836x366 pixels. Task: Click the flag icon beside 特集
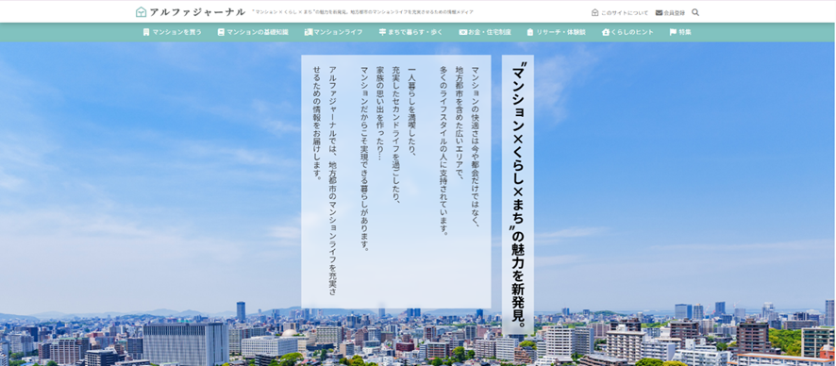pyautogui.click(x=673, y=32)
